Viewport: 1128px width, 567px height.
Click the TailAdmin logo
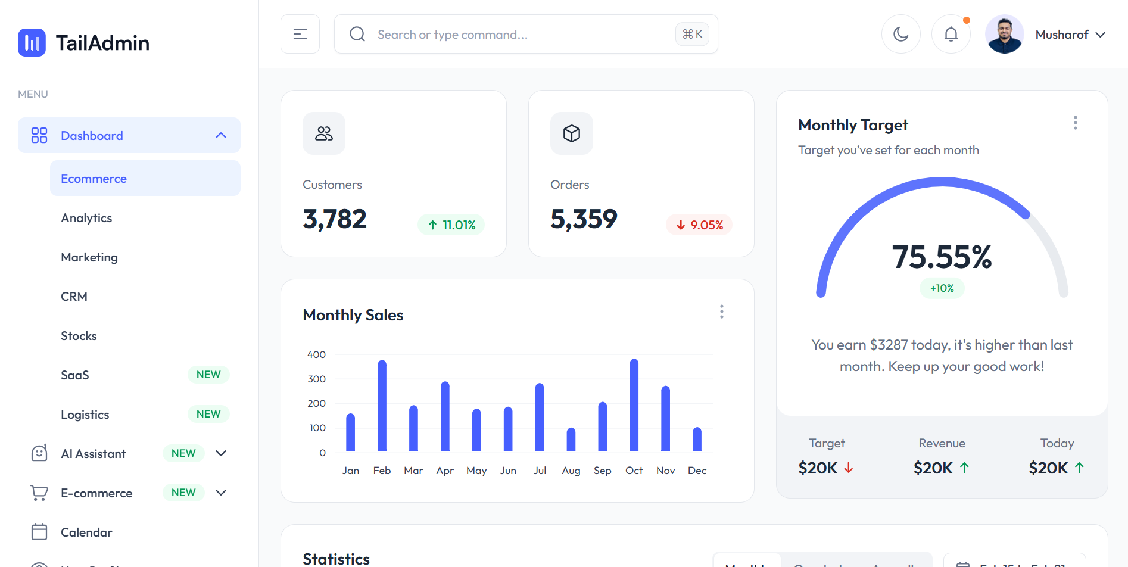(x=83, y=42)
